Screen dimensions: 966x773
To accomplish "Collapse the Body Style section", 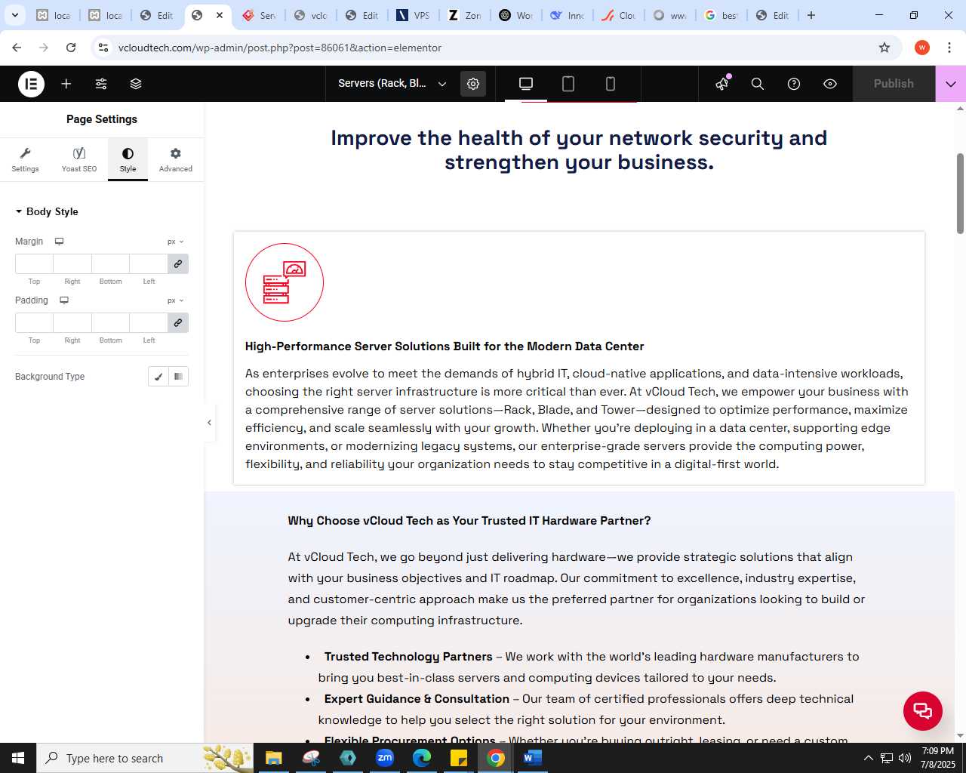I will tap(47, 211).
